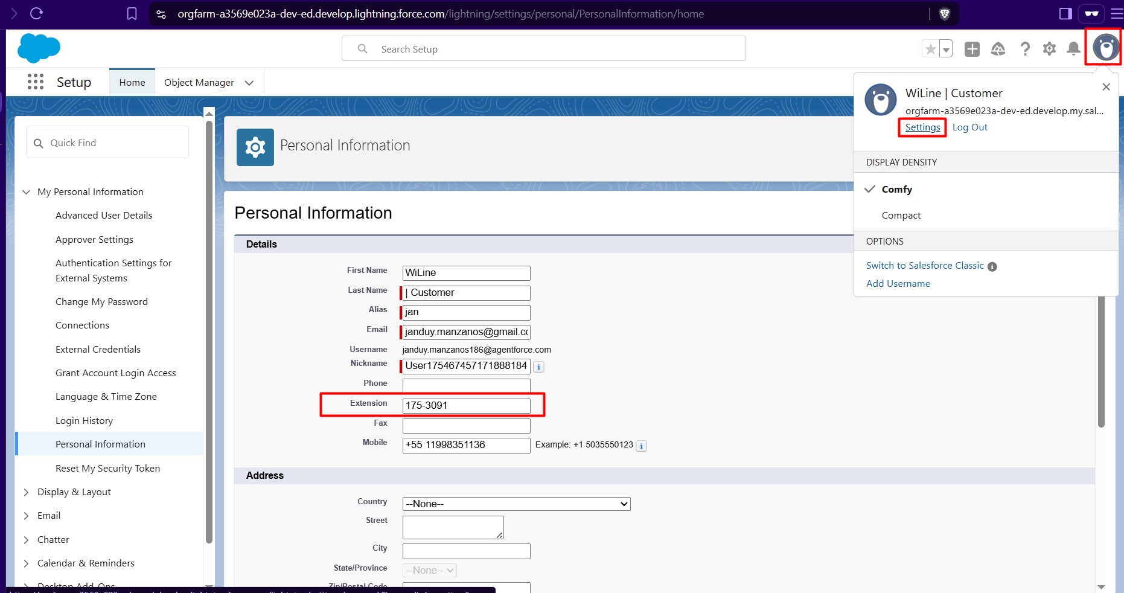This screenshot has width=1124, height=593.
Task: Expand the Display & Layout section
Action: tap(26, 492)
